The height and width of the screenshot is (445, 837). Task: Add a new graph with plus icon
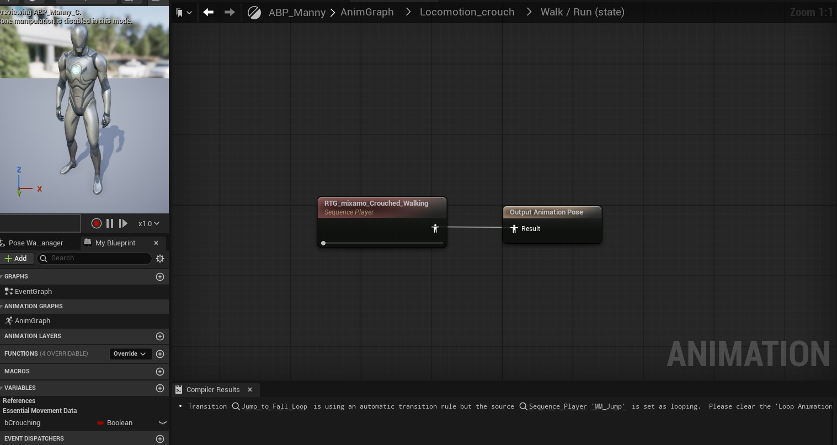[x=160, y=277]
